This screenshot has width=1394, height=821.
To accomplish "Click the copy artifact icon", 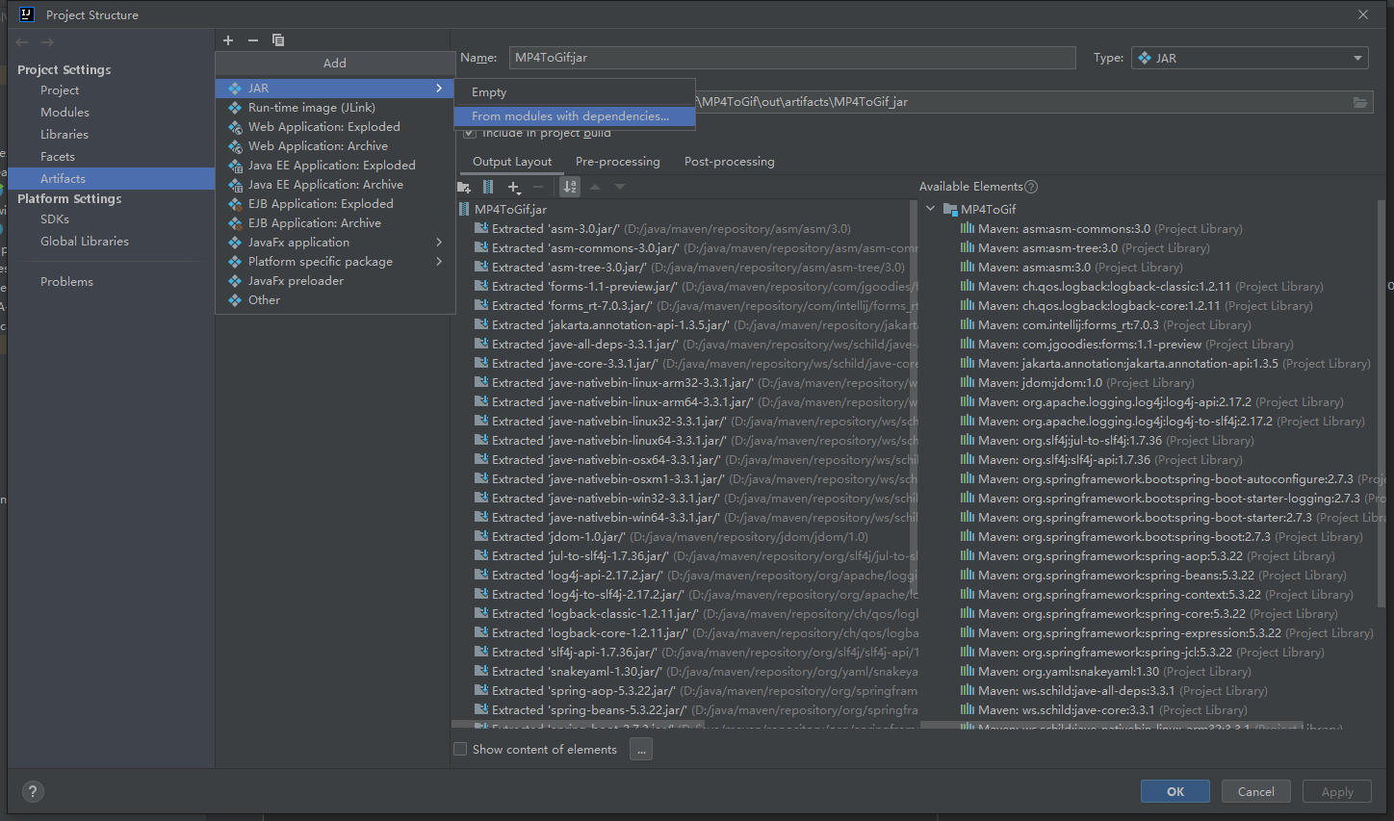I will click(278, 40).
